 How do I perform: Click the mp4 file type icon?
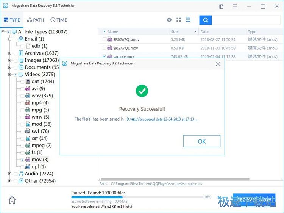tap(28, 103)
